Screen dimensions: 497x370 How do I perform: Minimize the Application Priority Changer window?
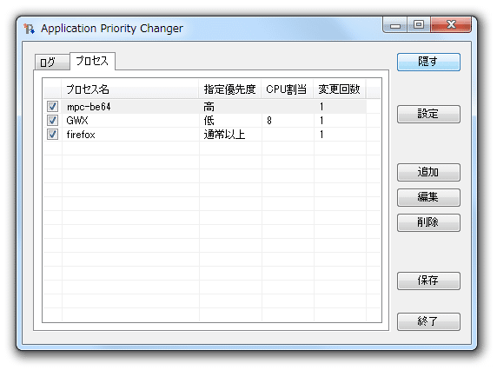[x=395, y=25]
